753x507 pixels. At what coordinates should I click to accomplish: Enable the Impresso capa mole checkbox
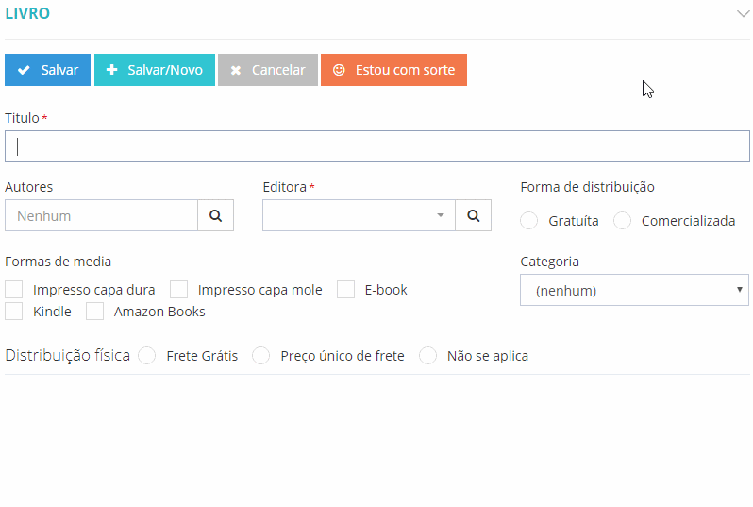[179, 290]
